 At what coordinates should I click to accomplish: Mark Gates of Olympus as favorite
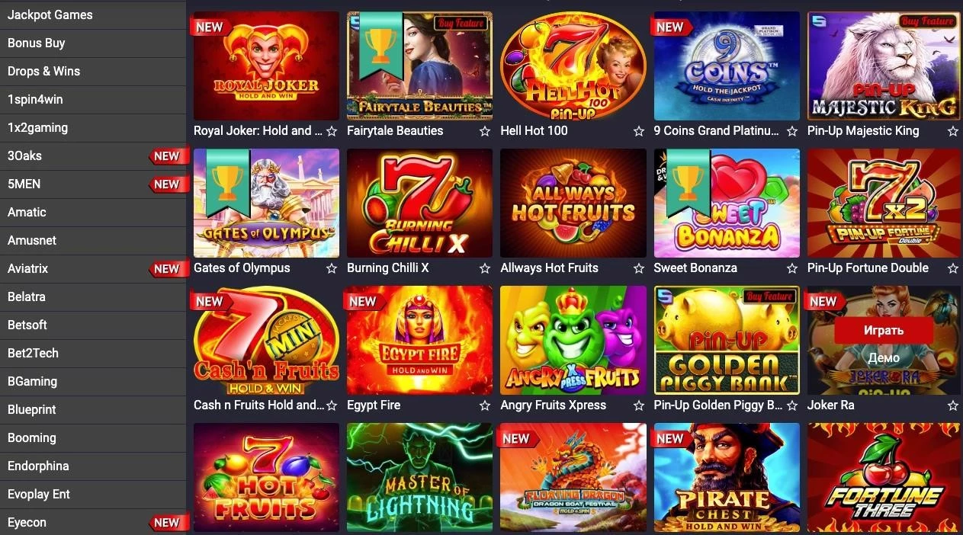click(x=332, y=268)
